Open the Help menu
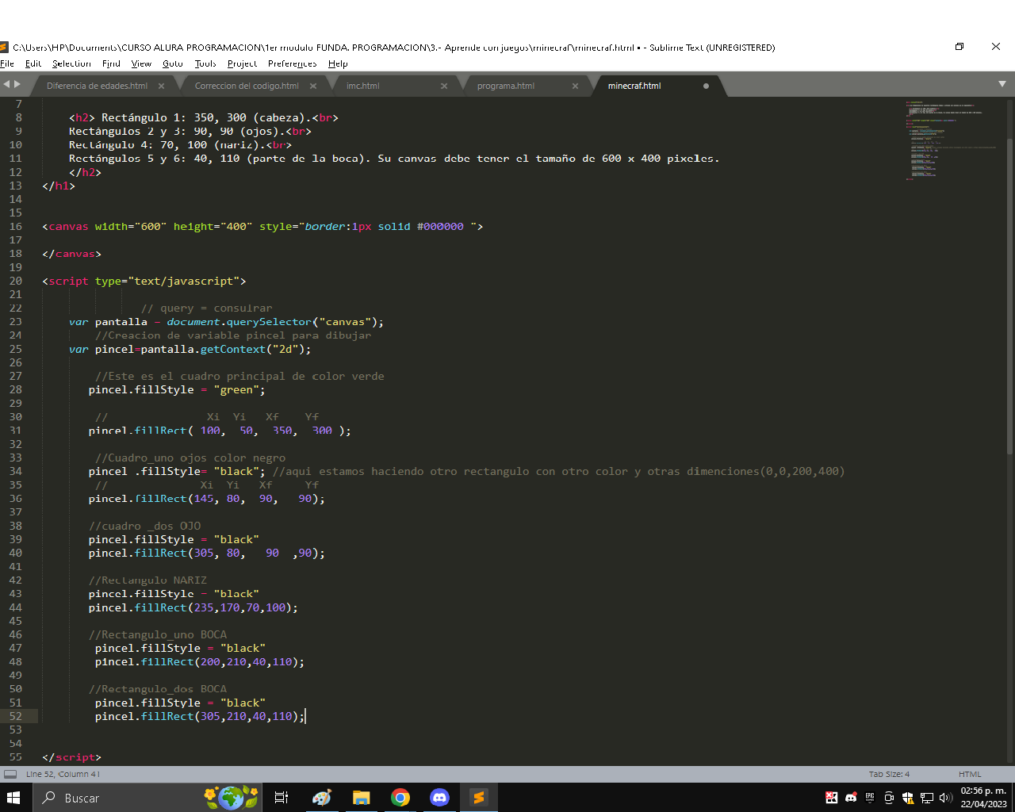This screenshot has height=812, width=1015. coord(338,63)
